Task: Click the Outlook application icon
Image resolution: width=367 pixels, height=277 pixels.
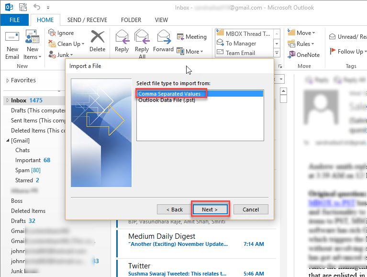Action: [x=9, y=7]
